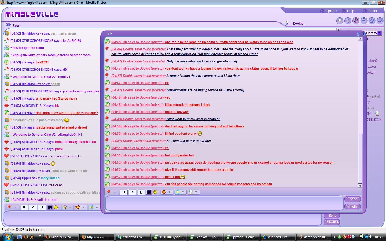Screen dimensions: 386x241
Task: Expand sun effects dropdown in main room toolbar
Action: tap(83, 207)
